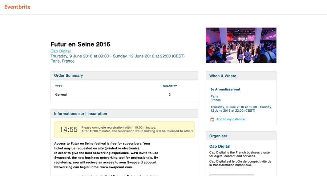Click the quantity value 2
This screenshot has width=327, height=176.
(170, 95)
